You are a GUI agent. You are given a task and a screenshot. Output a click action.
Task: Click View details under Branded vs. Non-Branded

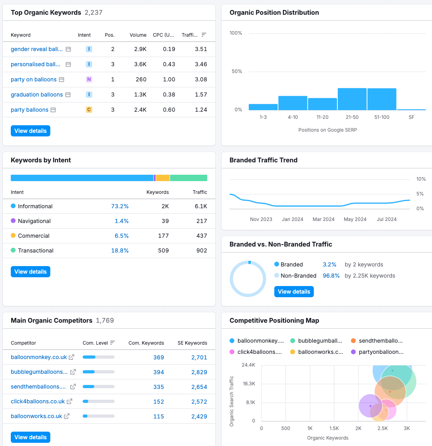(x=294, y=292)
